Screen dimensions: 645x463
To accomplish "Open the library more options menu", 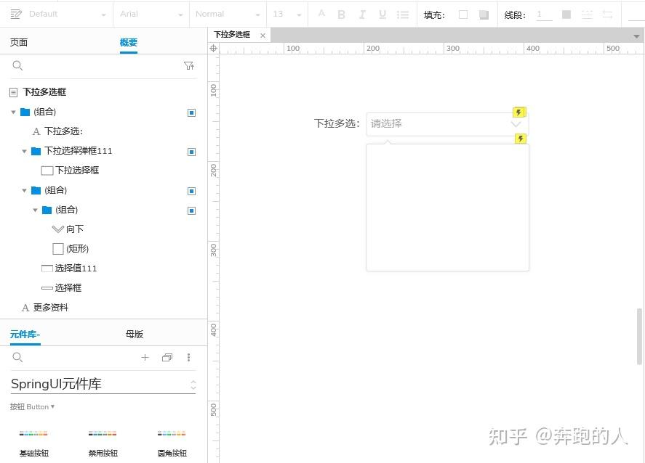I will (189, 358).
